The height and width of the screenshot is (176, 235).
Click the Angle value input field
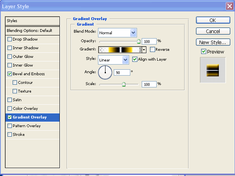click(122, 72)
